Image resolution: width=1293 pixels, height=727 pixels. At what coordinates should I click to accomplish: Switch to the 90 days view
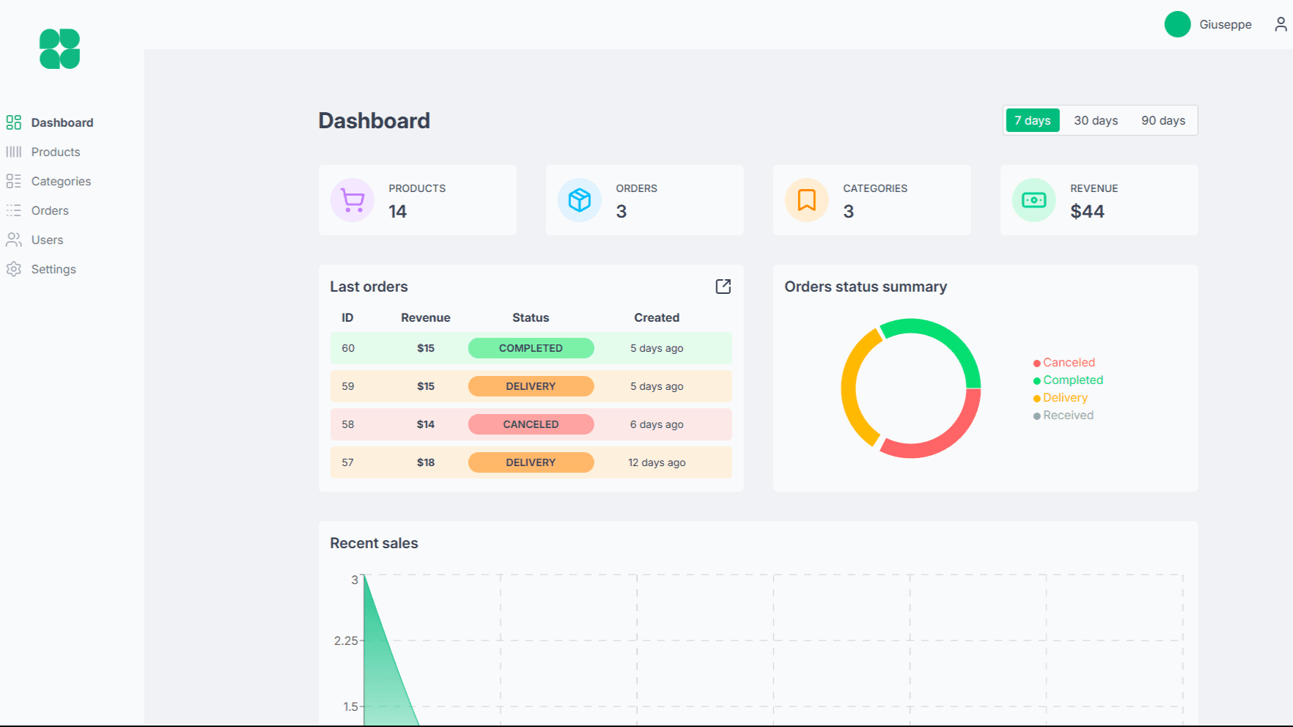click(x=1162, y=120)
